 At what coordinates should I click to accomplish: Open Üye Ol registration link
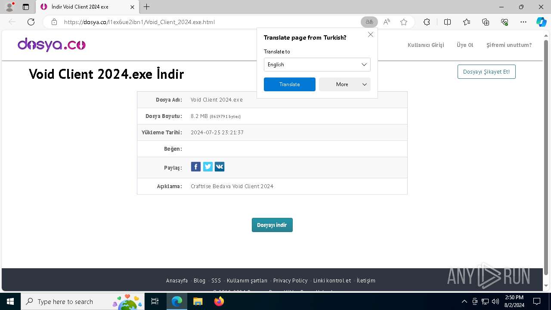coord(465,45)
